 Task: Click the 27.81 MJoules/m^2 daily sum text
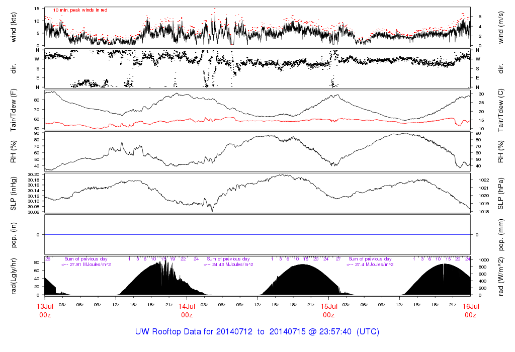tap(86, 265)
